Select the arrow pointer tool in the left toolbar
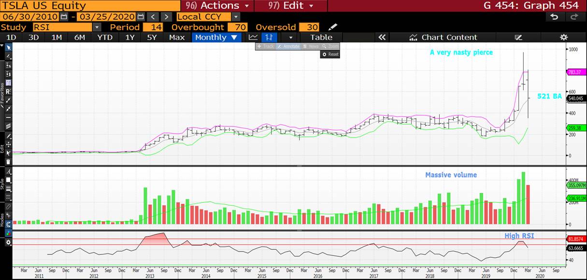Screen dimensions: 587x280 point(8,48)
